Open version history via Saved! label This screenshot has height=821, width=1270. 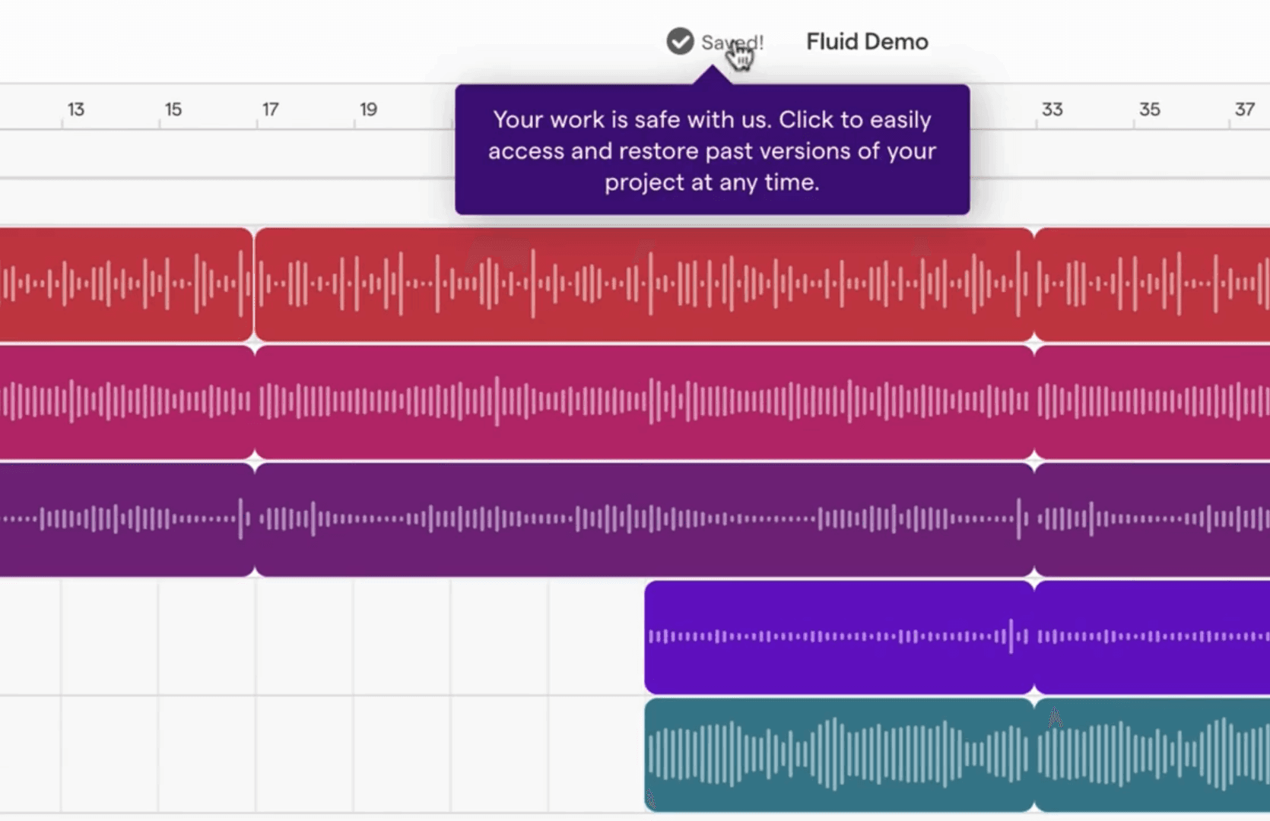[732, 43]
